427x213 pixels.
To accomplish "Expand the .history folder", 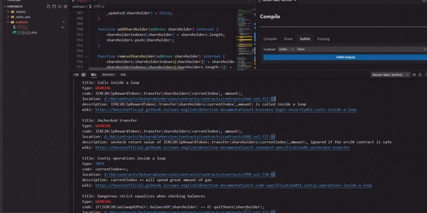I will (x=8, y=12).
